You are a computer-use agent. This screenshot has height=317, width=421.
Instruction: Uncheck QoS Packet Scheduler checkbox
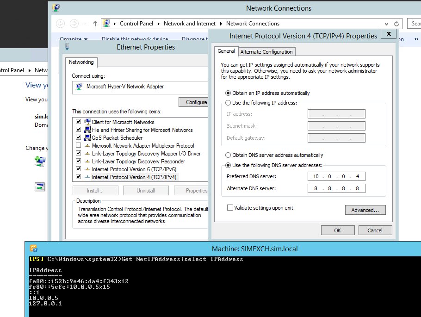tap(78, 137)
